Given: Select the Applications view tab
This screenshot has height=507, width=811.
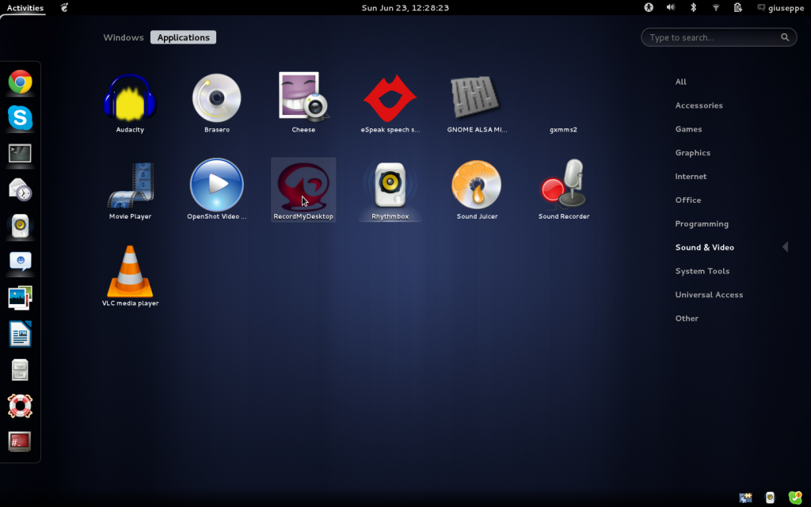Looking at the screenshot, I should 183,37.
